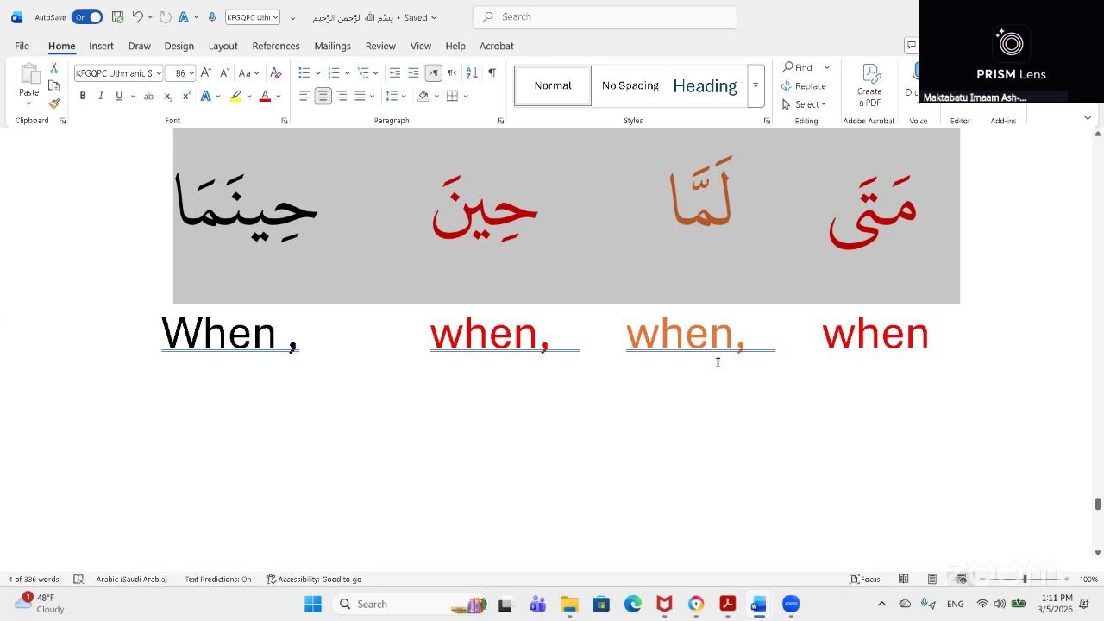Viewport: 1104px width, 621px height.
Task: Switch to the Review tab
Action: click(380, 46)
